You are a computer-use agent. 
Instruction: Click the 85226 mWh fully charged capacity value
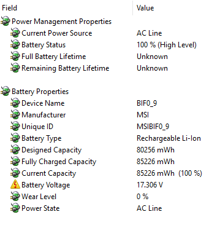tap(156, 162)
